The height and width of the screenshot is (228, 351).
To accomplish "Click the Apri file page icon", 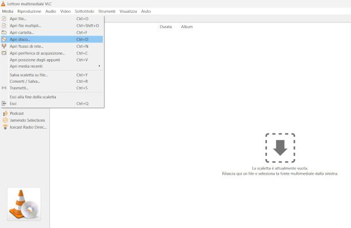I will click(x=4, y=18).
